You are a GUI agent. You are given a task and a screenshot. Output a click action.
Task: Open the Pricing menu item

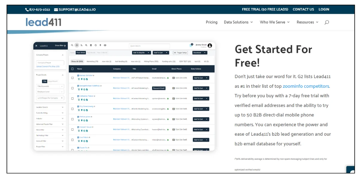pyautogui.click(x=212, y=22)
